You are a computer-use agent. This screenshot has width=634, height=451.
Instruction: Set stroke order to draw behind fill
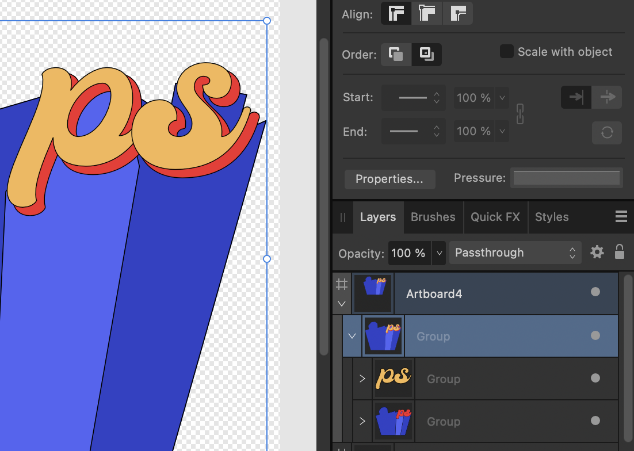(x=396, y=55)
